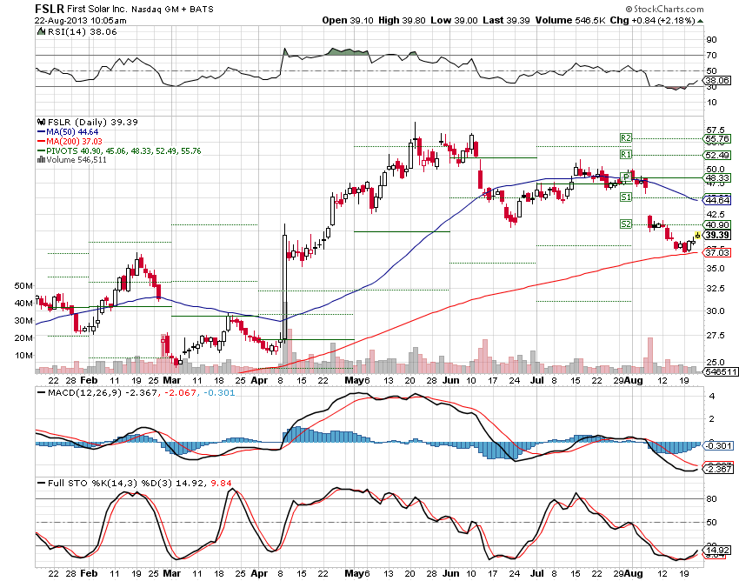Click the R2 pivot label
The height and width of the screenshot is (581, 739).
point(625,138)
